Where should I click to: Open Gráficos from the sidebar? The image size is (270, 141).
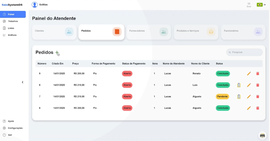[12, 35]
